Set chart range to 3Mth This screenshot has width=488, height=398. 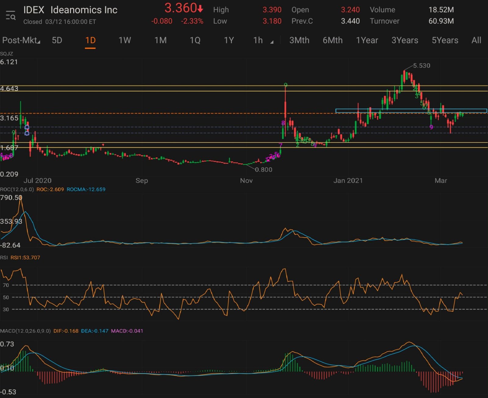299,40
